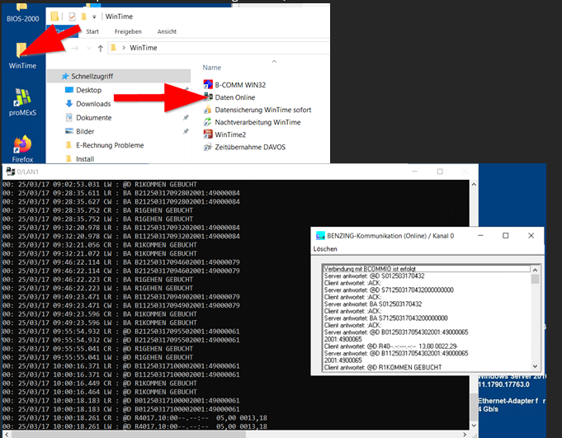Select Dokumente in the navigation pane
The width and height of the screenshot is (562, 438).
pyautogui.click(x=93, y=117)
